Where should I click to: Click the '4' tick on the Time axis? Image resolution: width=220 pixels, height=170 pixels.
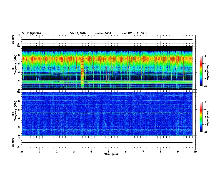click(x=91, y=152)
